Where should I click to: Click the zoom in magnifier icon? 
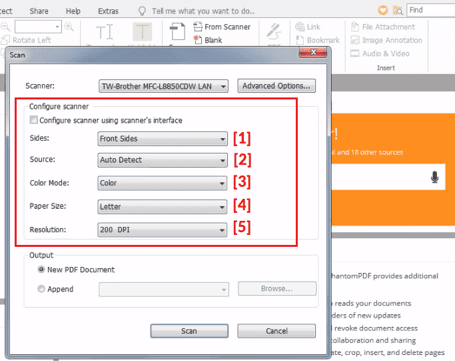click(x=69, y=27)
